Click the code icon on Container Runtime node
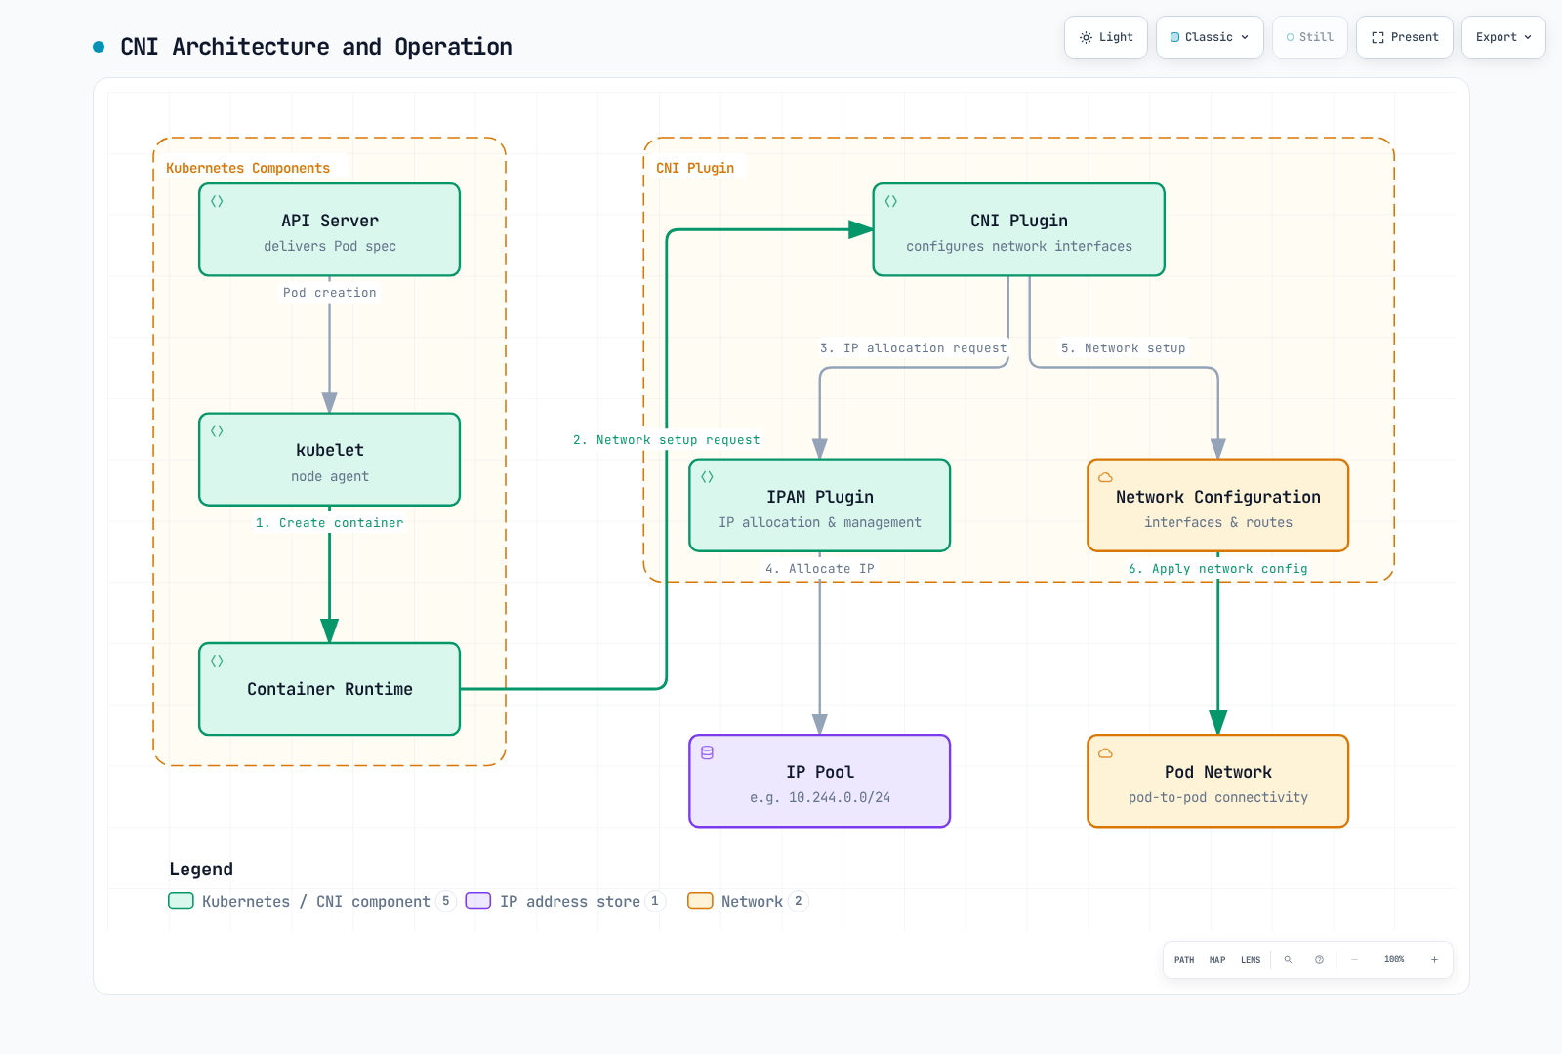Image resolution: width=1562 pixels, height=1054 pixels. point(217,661)
